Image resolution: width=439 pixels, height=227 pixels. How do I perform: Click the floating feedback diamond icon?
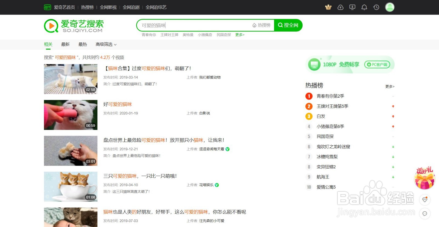[x=425, y=200]
